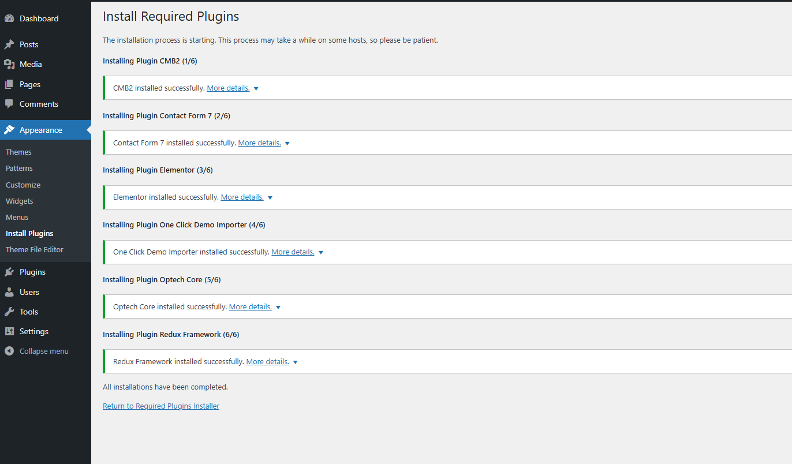Expand Elementor install details arrow
792x464 pixels.
pos(270,198)
